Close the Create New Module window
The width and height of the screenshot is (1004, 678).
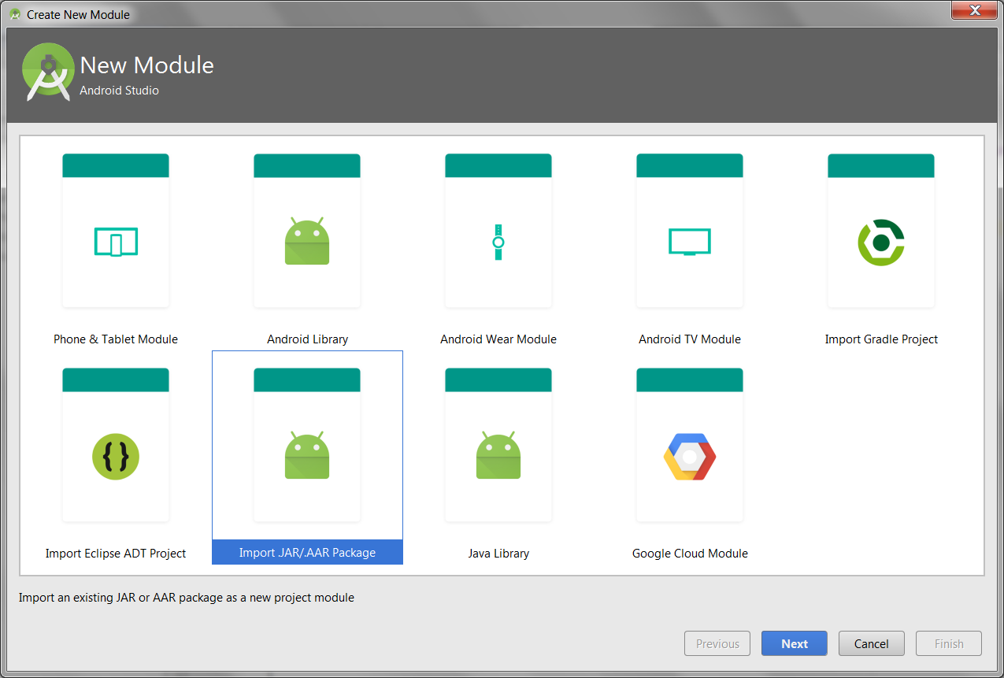975,10
